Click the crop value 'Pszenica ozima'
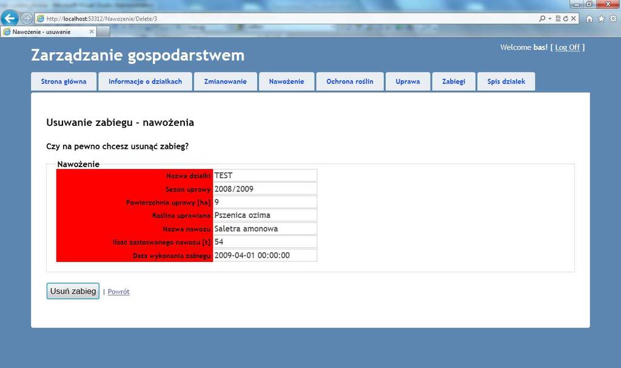 click(x=243, y=215)
